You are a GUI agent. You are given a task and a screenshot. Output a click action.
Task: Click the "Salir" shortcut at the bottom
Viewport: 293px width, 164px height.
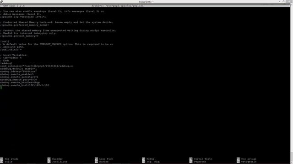8,162
